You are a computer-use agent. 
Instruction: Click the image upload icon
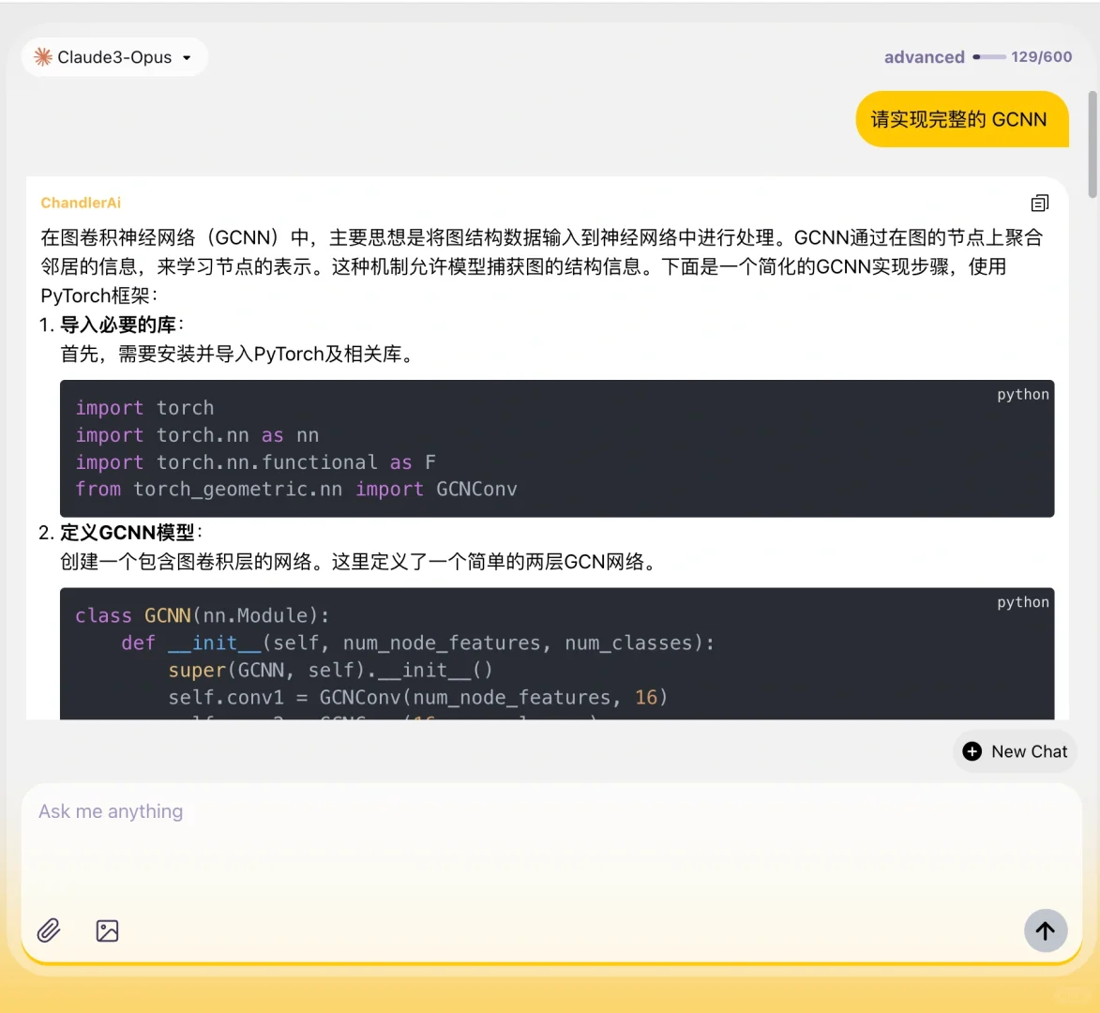click(107, 930)
